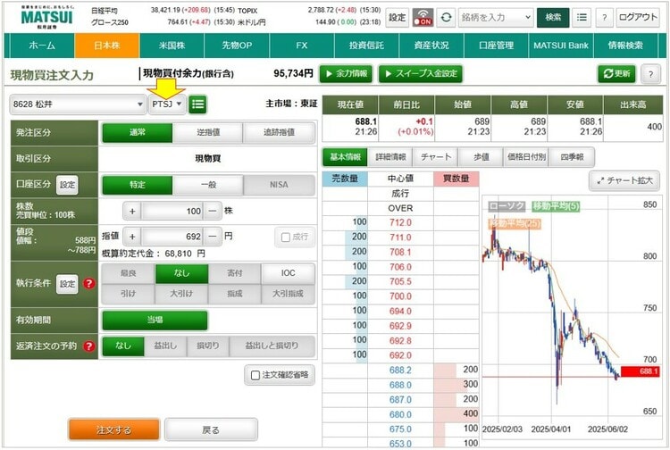670x450 pixels.
Task: Increase limit price with plus button
Action: click(x=132, y=237)
